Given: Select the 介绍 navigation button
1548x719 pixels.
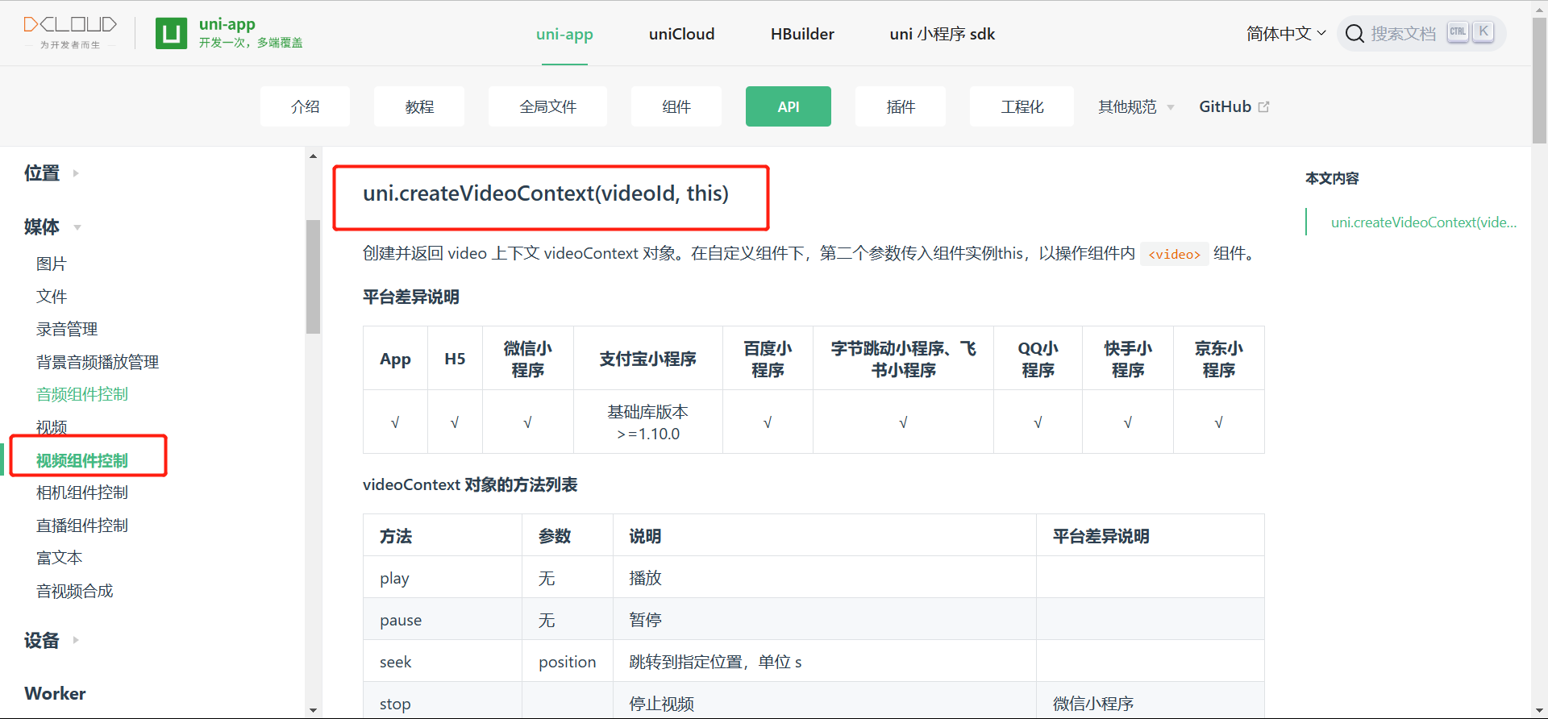Looking at the screenshot, I should [305, 106].
